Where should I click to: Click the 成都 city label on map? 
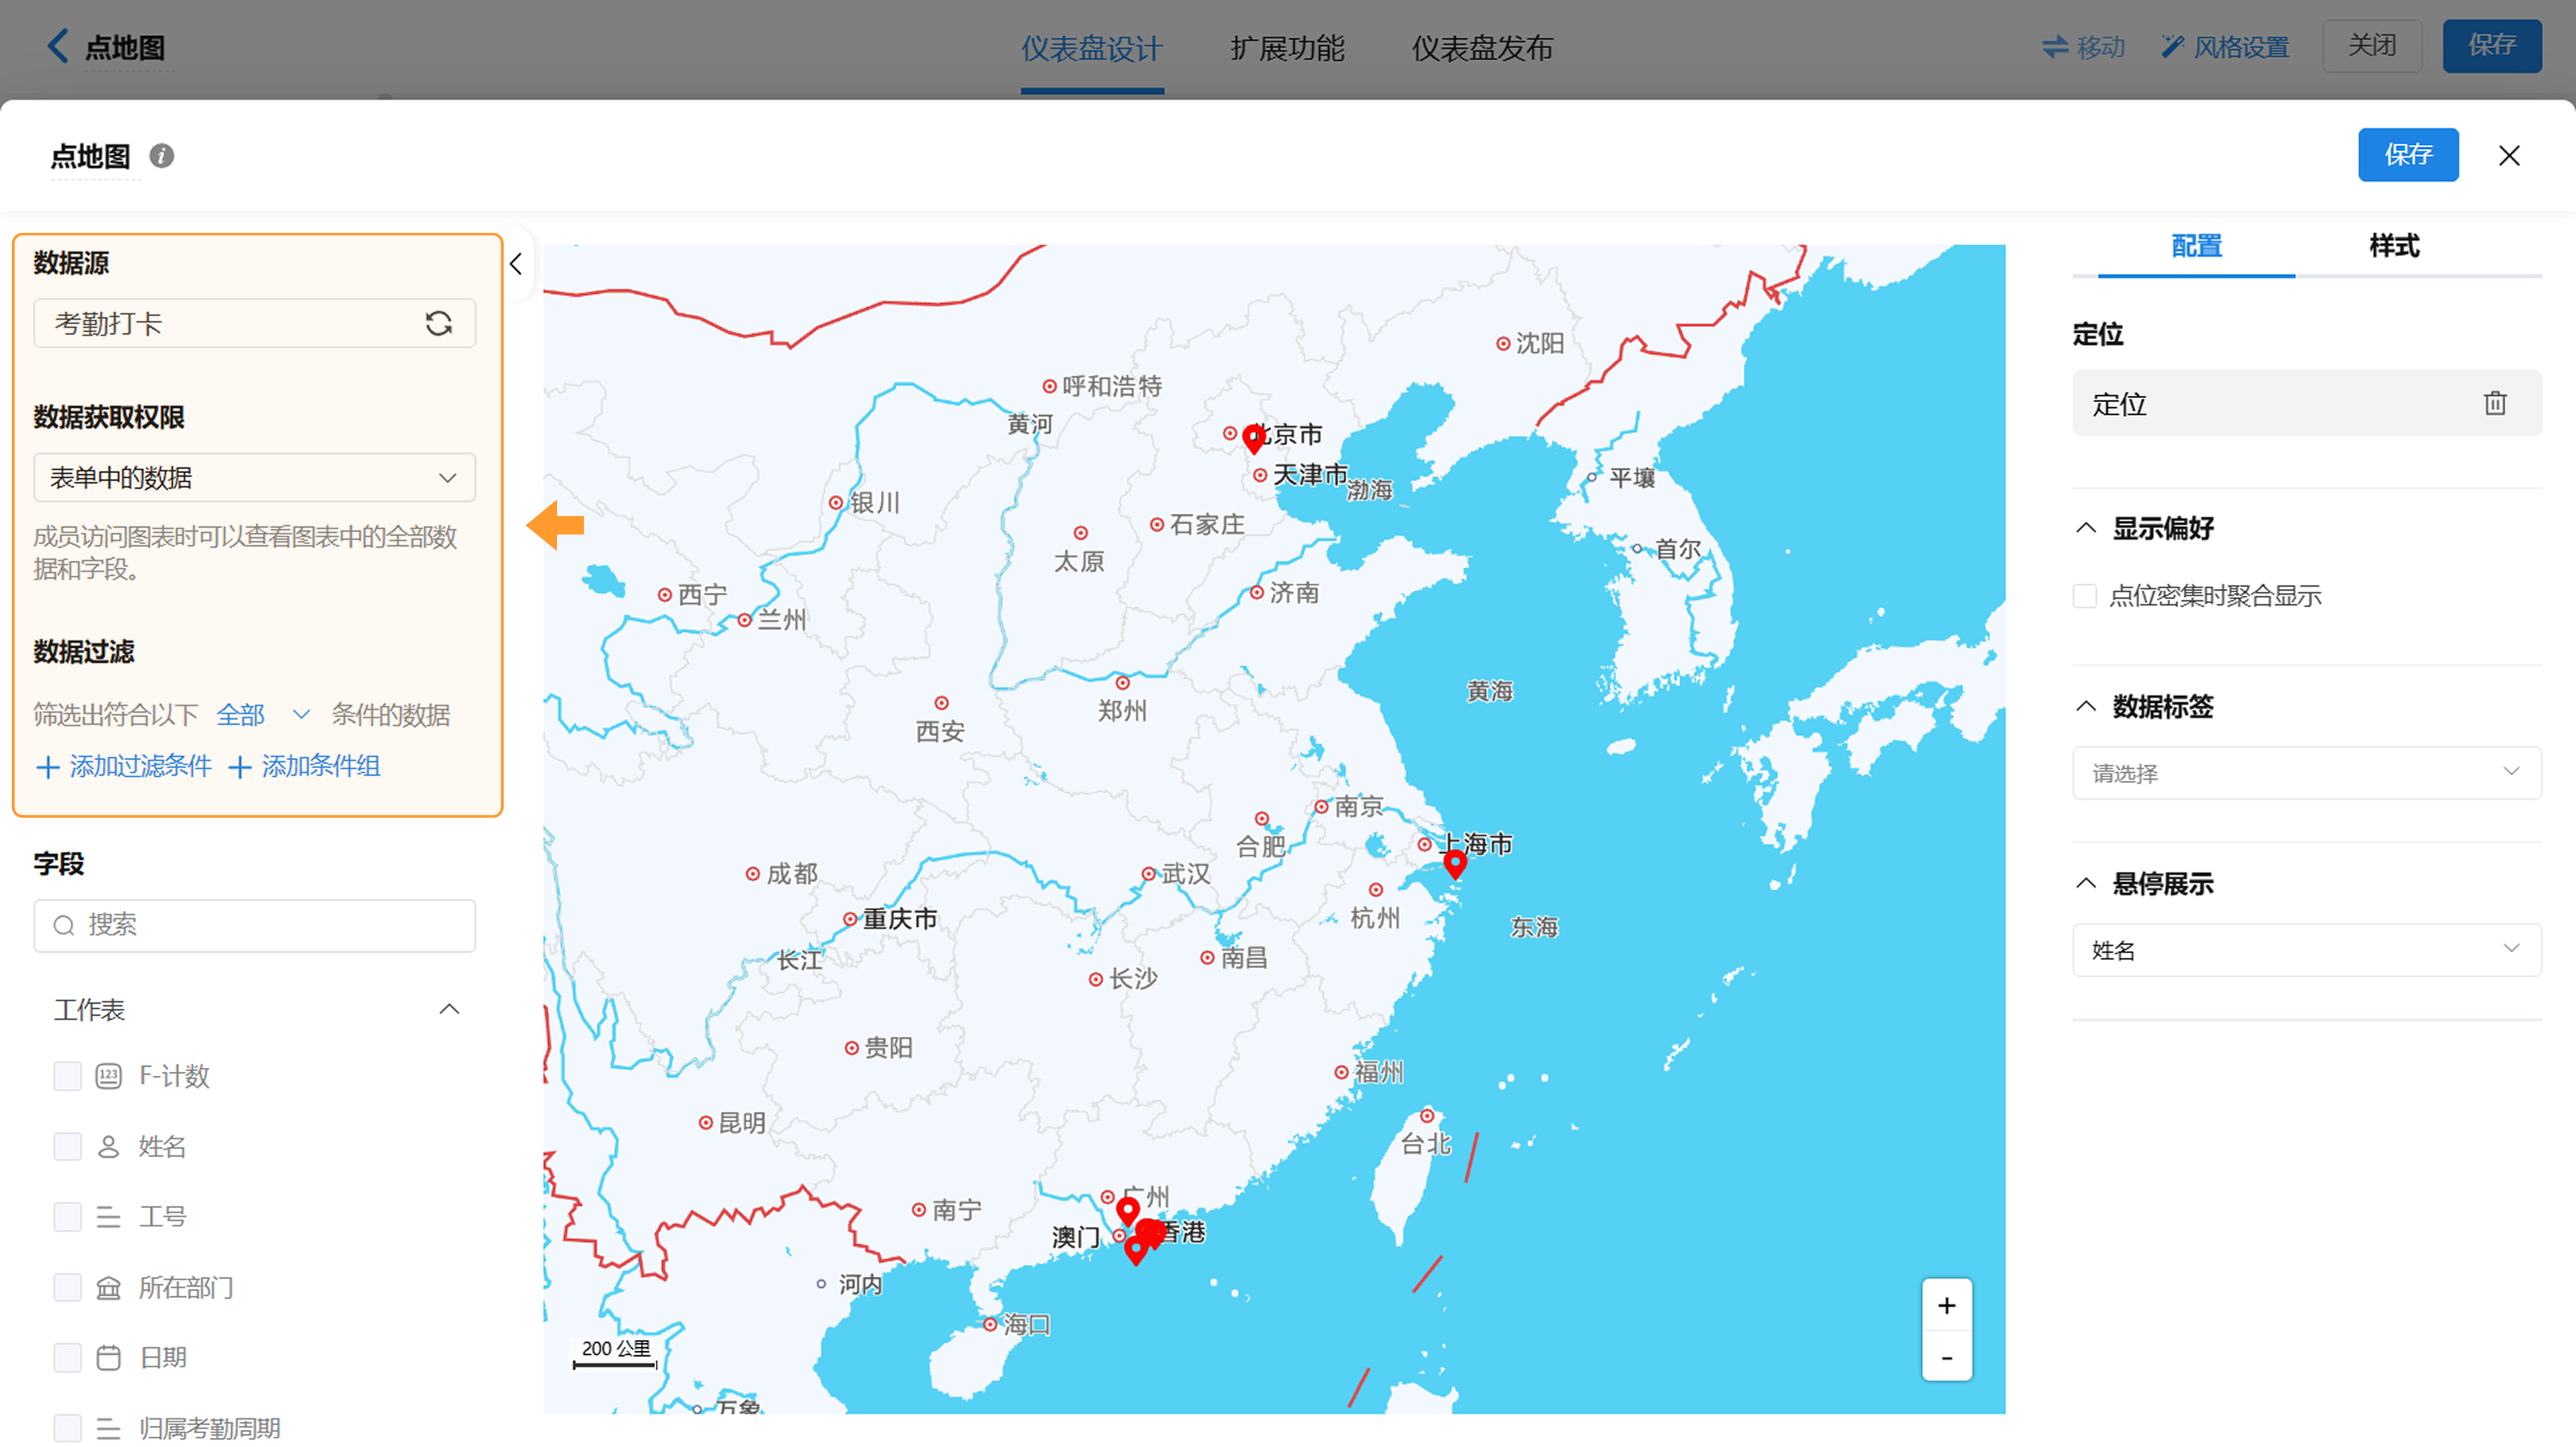(792, 874)
